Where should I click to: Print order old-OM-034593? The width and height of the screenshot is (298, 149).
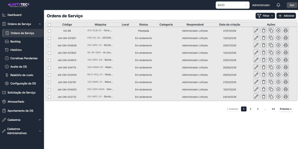click(x=286, y=89)
